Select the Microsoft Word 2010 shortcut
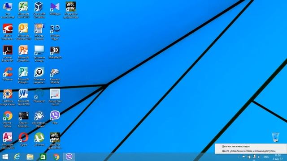287x161 pixels. tap(23, 97)
